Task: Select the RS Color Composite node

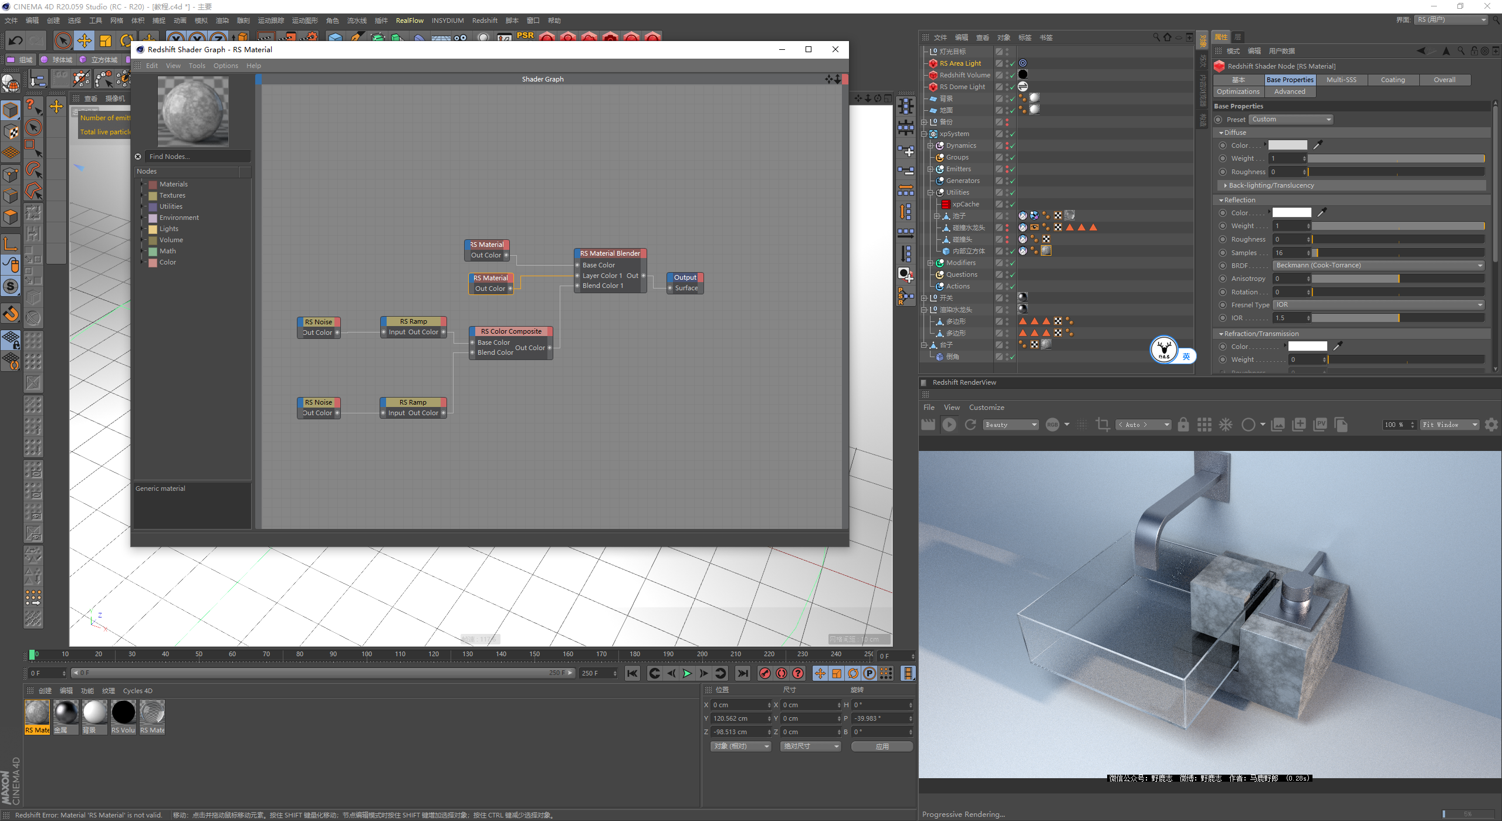Action: [x=511, y=331]
